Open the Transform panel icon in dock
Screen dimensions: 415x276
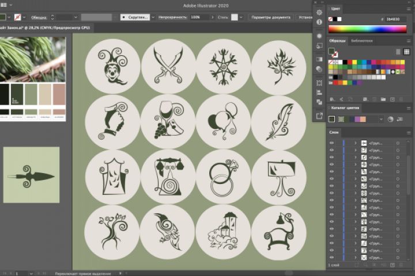[x=319, y=83]
